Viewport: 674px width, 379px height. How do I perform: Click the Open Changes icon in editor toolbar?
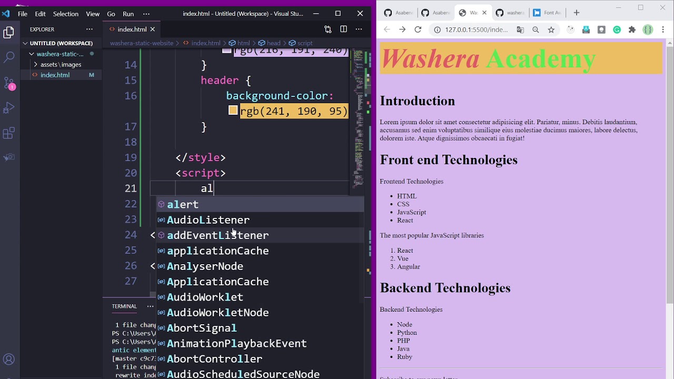[x=328, y=29]
